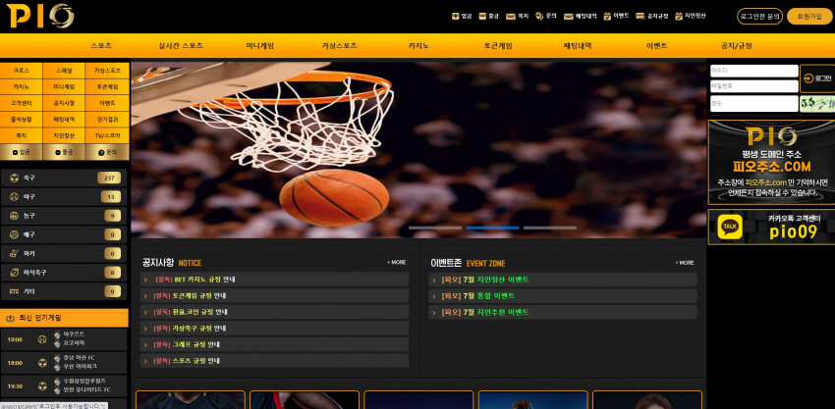Click 입금 button with icon in sidebar
The width and height of the screenshot is (835, 409).
(22, 152)
